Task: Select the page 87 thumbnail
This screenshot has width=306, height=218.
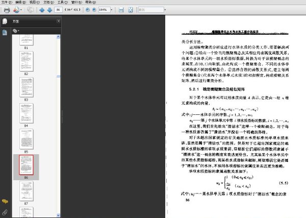Action: pyautogui.click(x=27, y=191)
